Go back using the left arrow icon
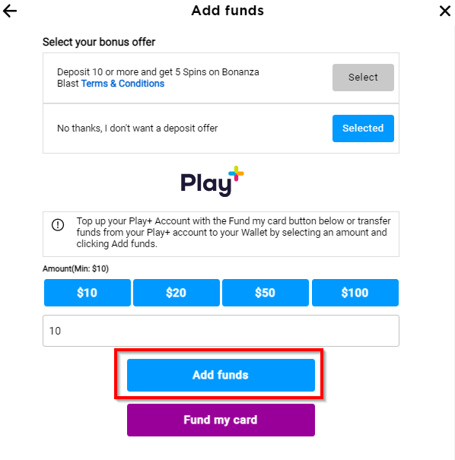The image size is (455, 460). [10, 11]
